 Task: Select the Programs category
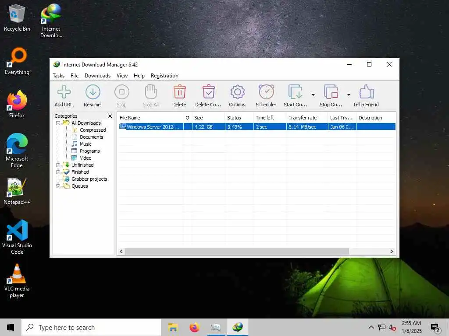tap(89, 151)
